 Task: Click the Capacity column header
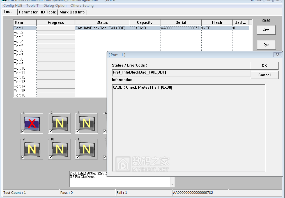point(145,22)
